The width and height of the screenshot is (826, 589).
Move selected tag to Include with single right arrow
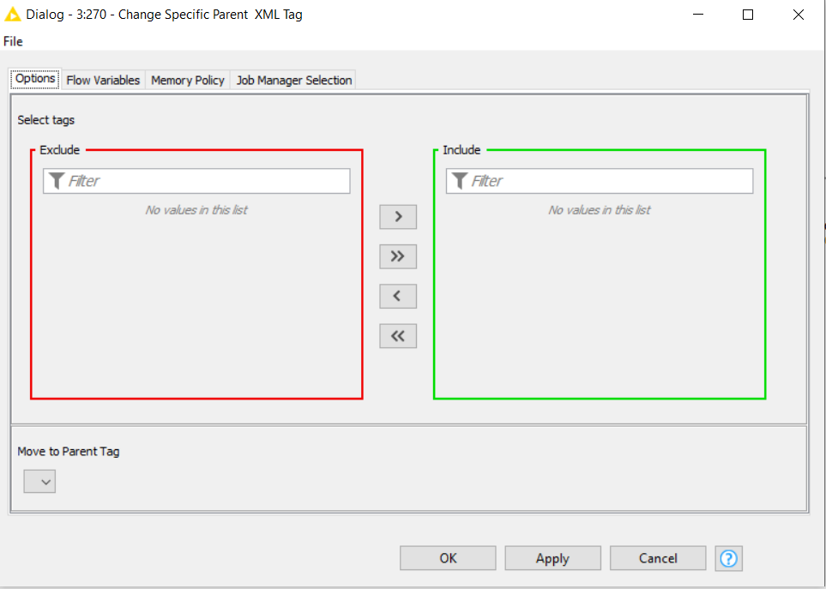click(x=398, y=217)
